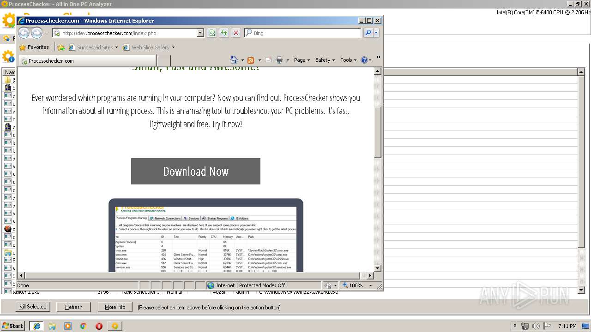Expand the Print options dropdown arrow

tap(288, 60)
